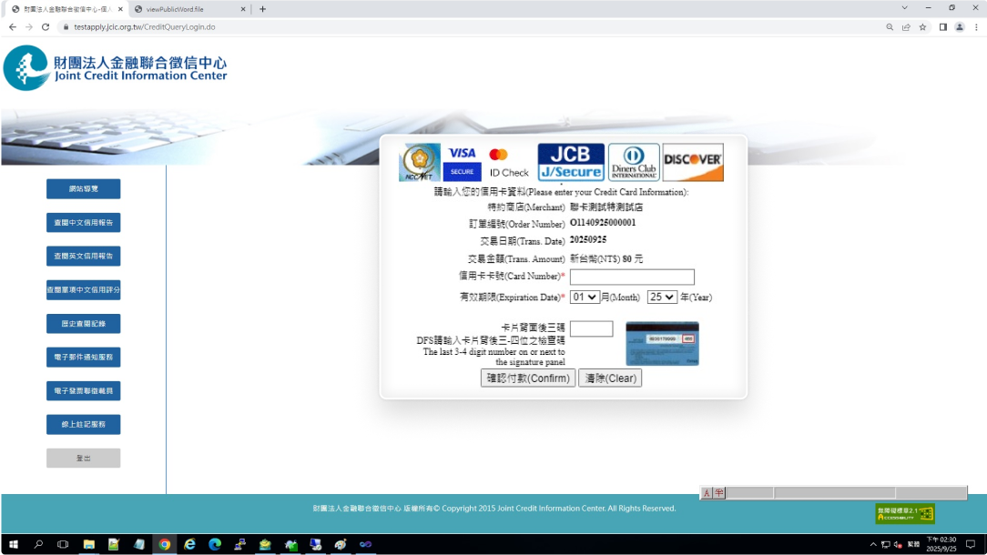Click the card security code field
The width and height of the screenshot is (987, 555).
click(591, 329)
